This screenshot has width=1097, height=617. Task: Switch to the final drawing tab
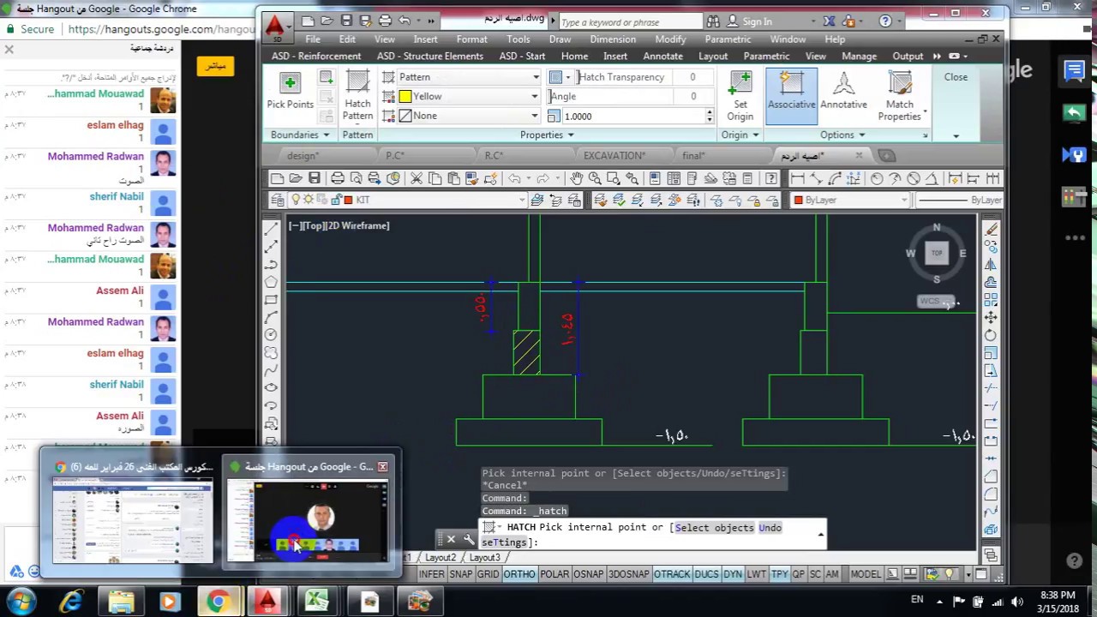(x=693, y=156)
